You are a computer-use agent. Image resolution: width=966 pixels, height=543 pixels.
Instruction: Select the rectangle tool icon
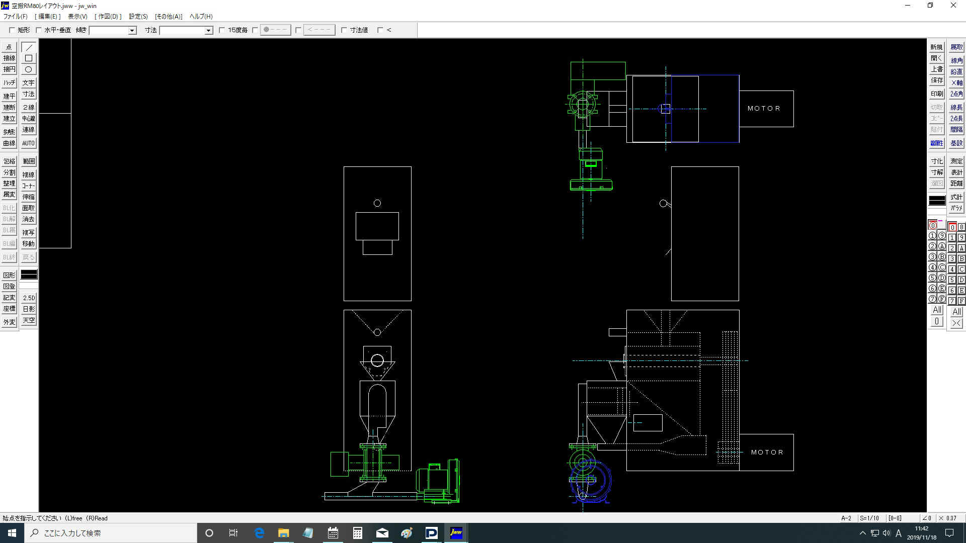click(29, 58)
